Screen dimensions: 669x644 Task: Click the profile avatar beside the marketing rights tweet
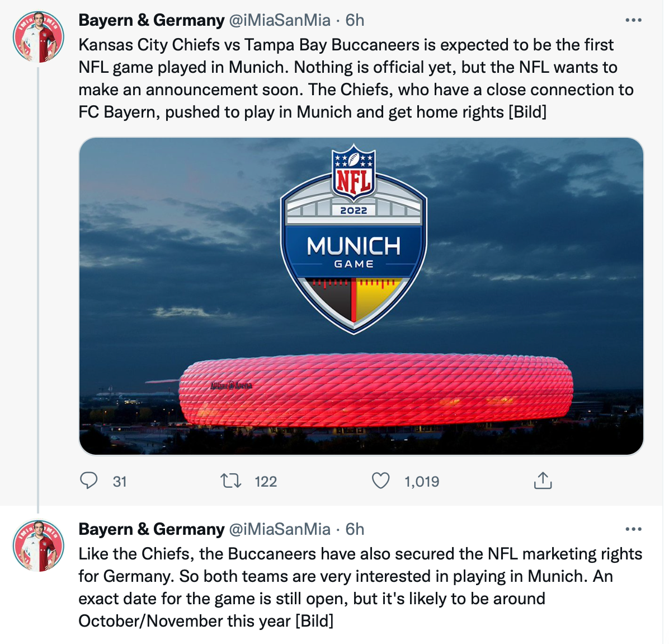click(39, 546)
